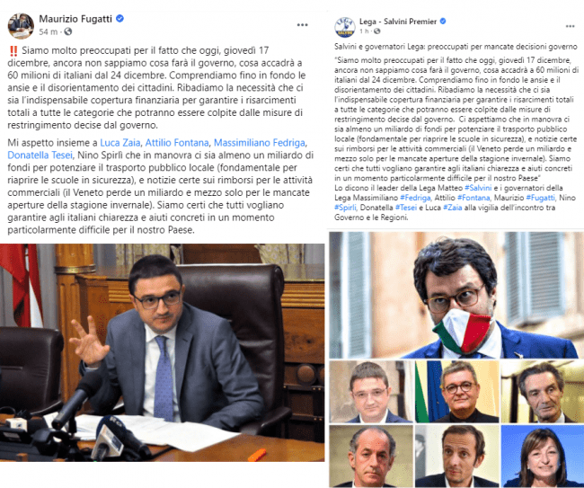
Task: Open the Maurizio Fugatti page name
Action: tap(75, 19)
